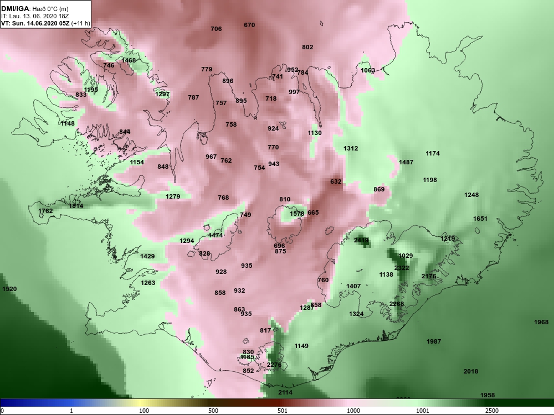The width and height of the screenshot is (554, 415).
Task: Select the map value 1297
Action: click(x=162, y=95)
